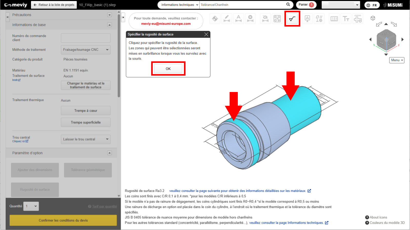The width and height of the screenshot is (410, 230).
Task: Click the delete dimension icon in toolbar
Action: (x=250, y=19)
